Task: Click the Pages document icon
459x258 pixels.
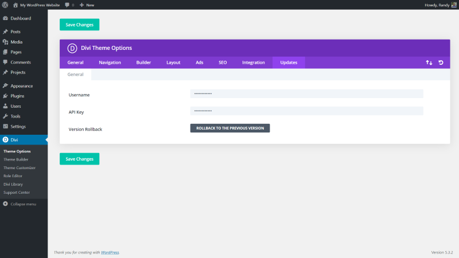Action: (x=5, y=52)
